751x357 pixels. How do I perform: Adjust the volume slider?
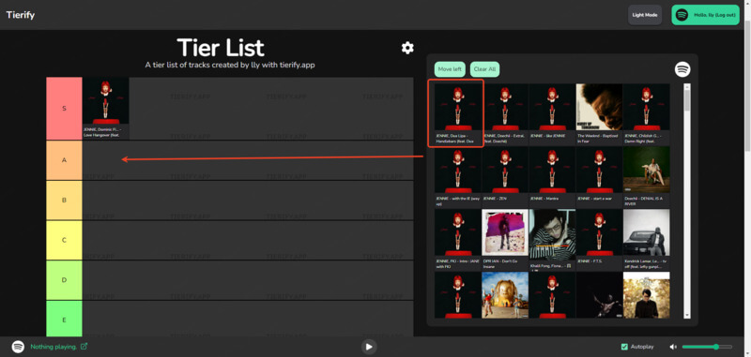click(x=707, y=347)
